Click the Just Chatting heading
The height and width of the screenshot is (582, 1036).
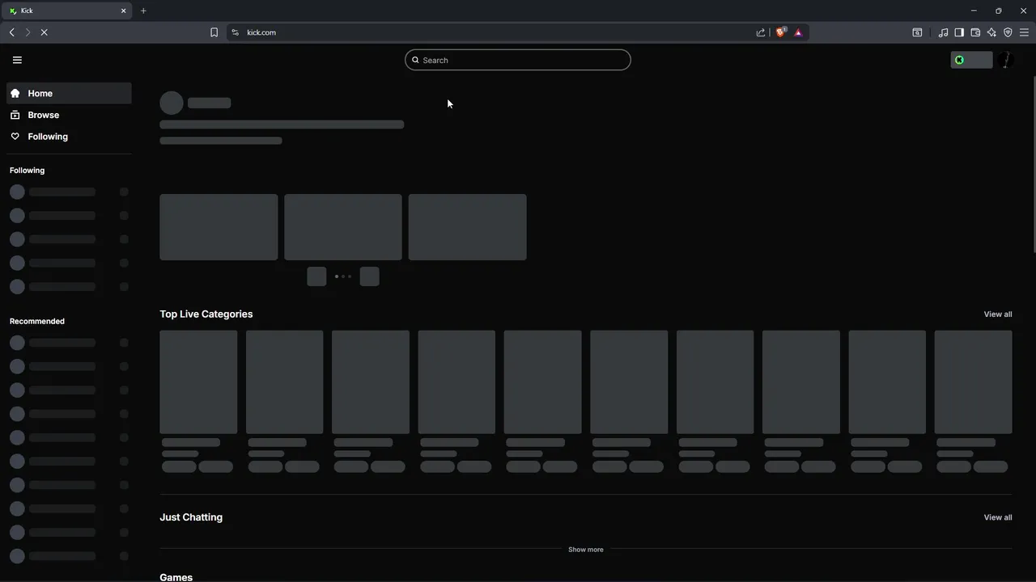[x=191, y=517]
